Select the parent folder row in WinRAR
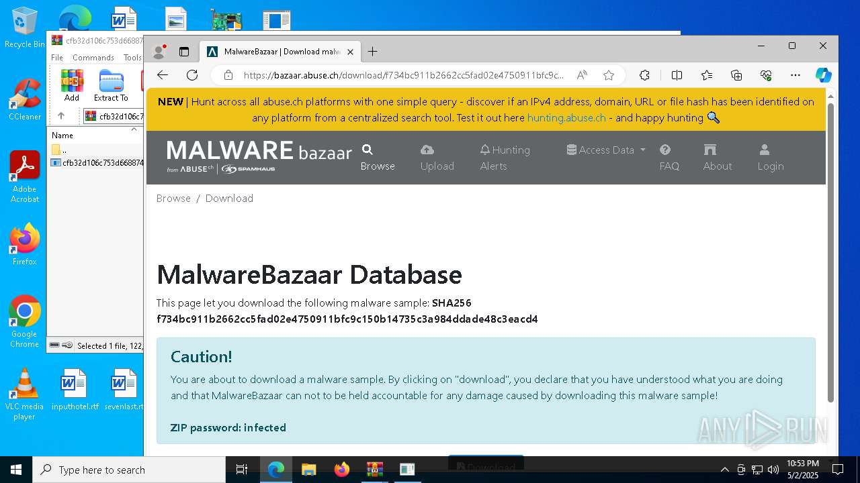The width and height of the screenshot is (860, 483). (x=96, y=150)
